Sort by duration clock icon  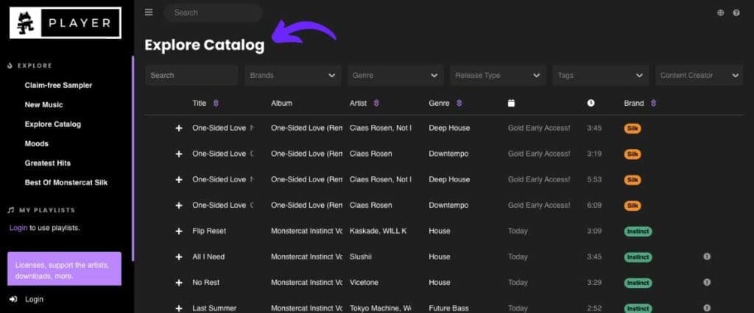(x=591, y=103)
